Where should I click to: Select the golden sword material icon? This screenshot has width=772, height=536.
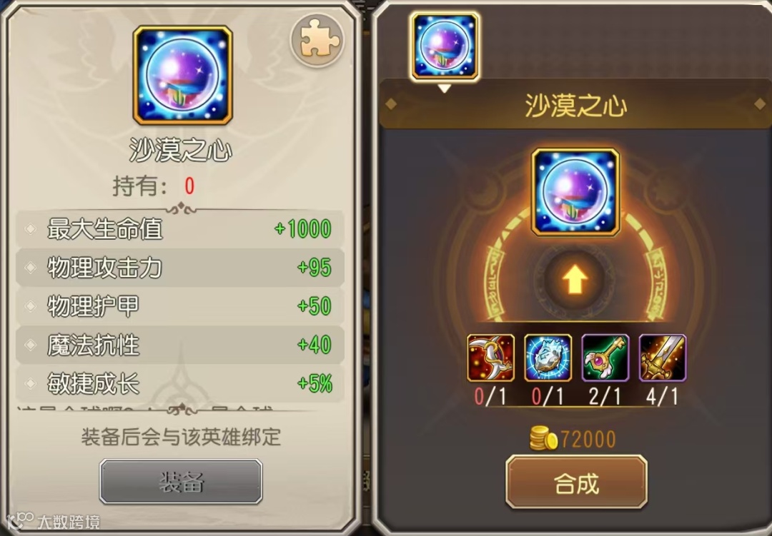coord(662,358)
